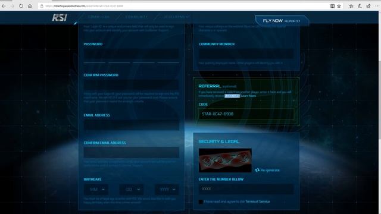
Task: Click ENTER THE NUMBER BELOW label
Action: click(221, 180)
